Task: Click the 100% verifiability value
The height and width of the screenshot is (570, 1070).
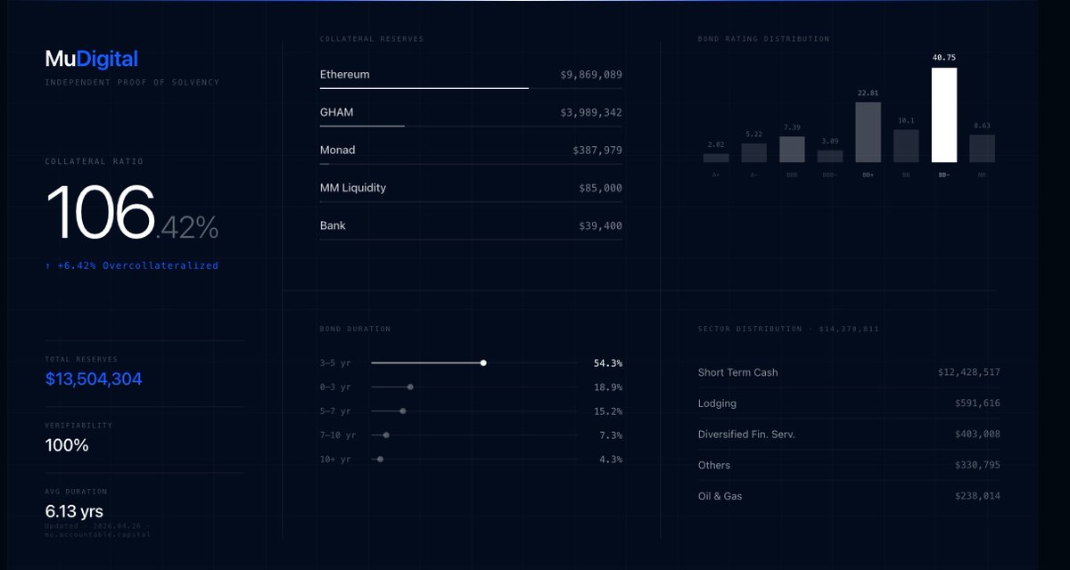Action: [x=67, y=445]
